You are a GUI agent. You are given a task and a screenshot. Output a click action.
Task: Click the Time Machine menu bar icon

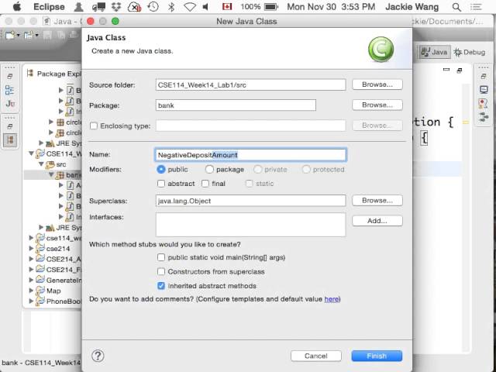(153, 7)
